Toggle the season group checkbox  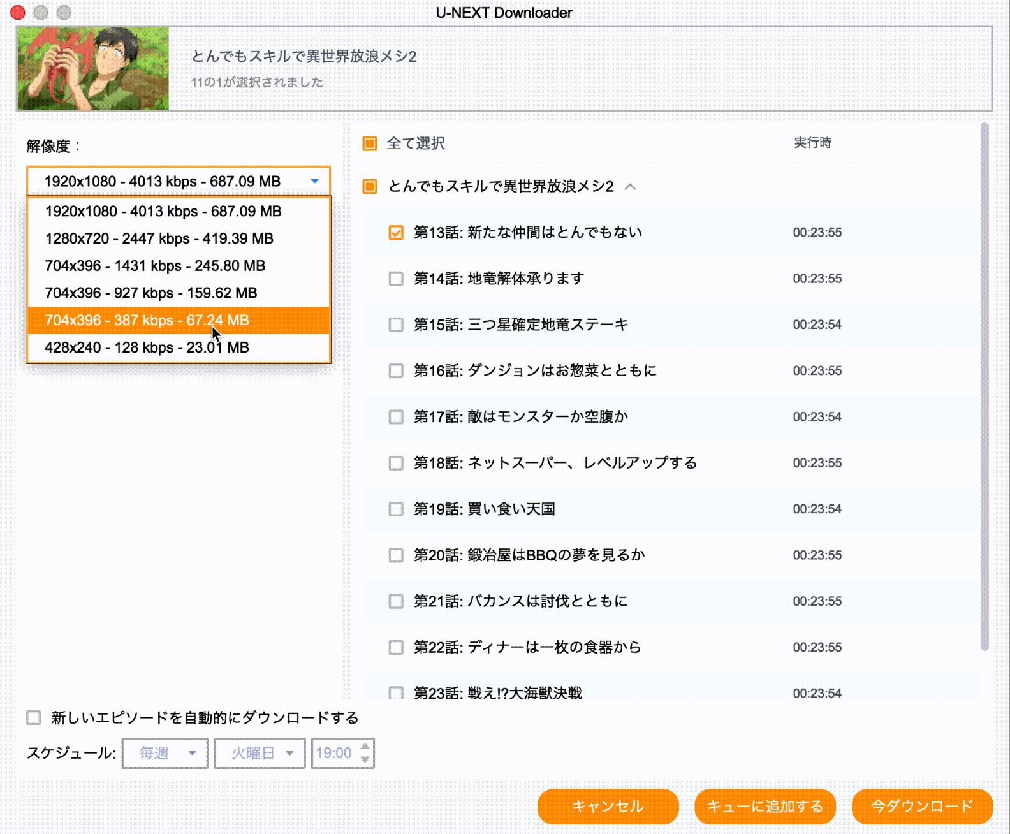[370, 186]
